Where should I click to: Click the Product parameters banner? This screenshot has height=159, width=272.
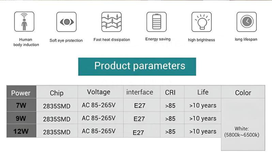[x=137, y=67]
